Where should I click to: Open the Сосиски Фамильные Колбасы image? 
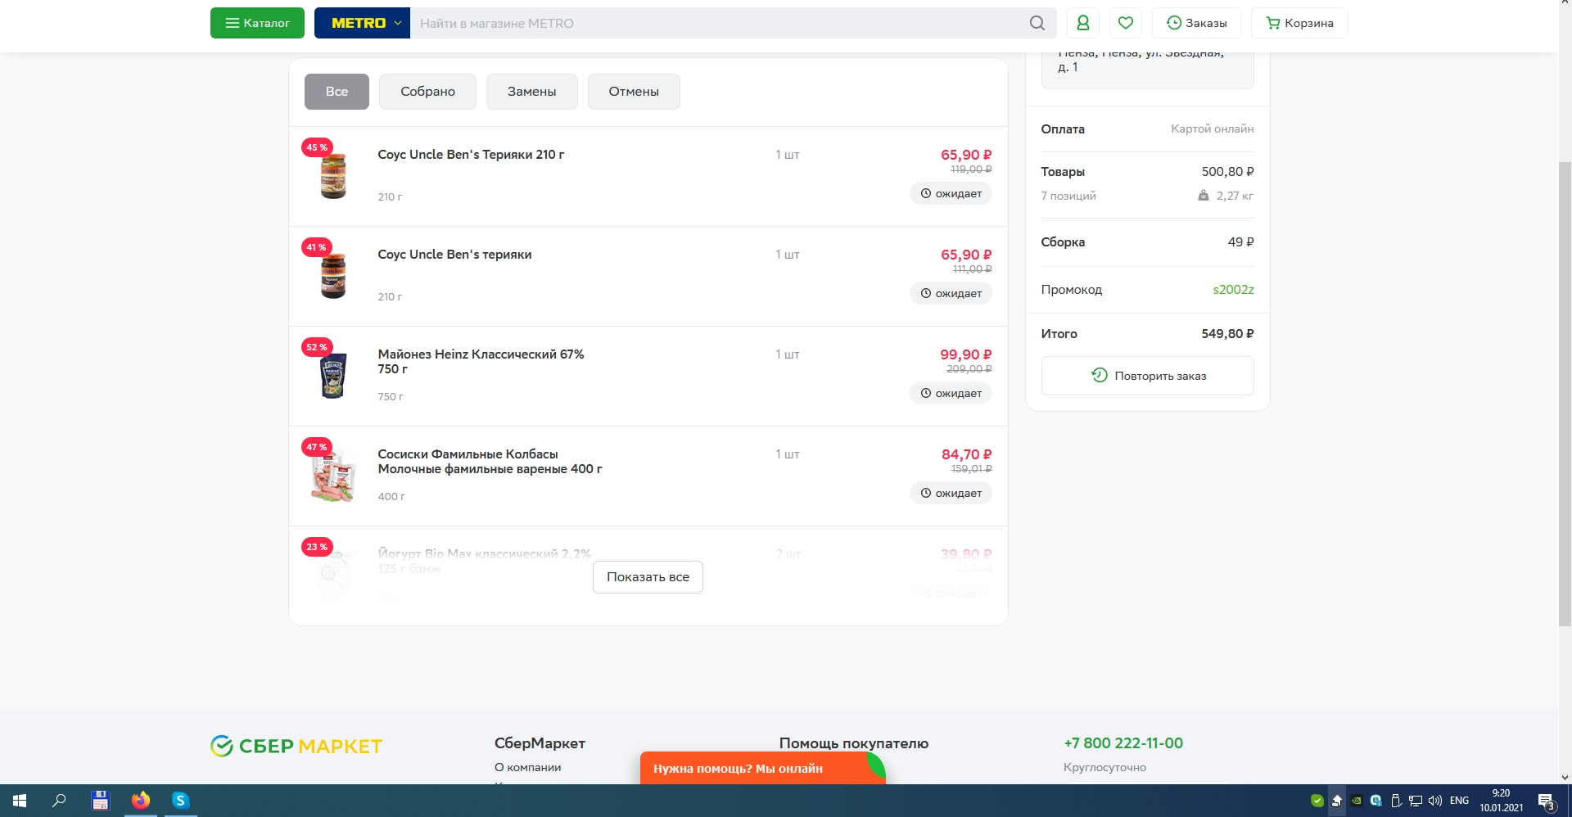(x=333, y=476)
